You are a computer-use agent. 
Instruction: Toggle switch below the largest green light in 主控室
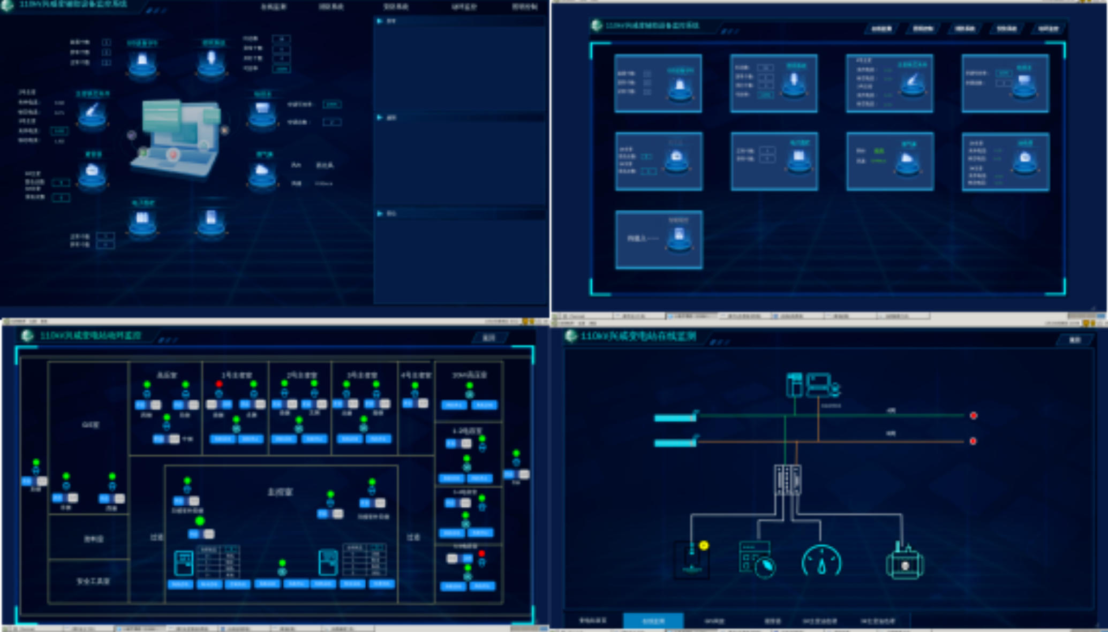pyautogui.click(x=201, y=534)
